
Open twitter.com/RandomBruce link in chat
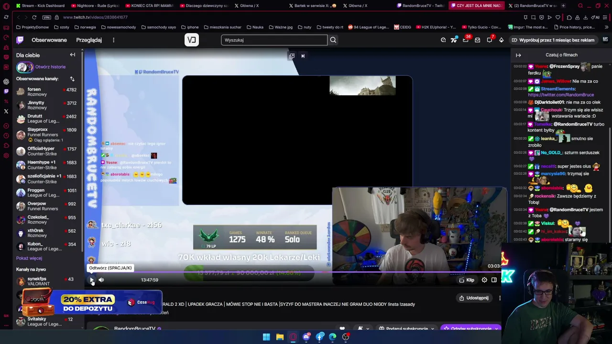tap(561, 95)
